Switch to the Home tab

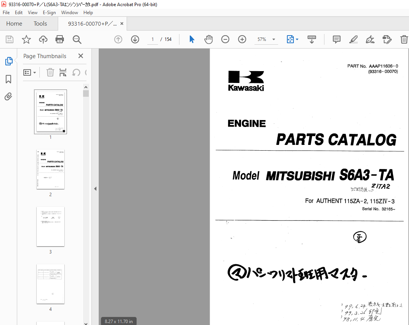[14, 23]
